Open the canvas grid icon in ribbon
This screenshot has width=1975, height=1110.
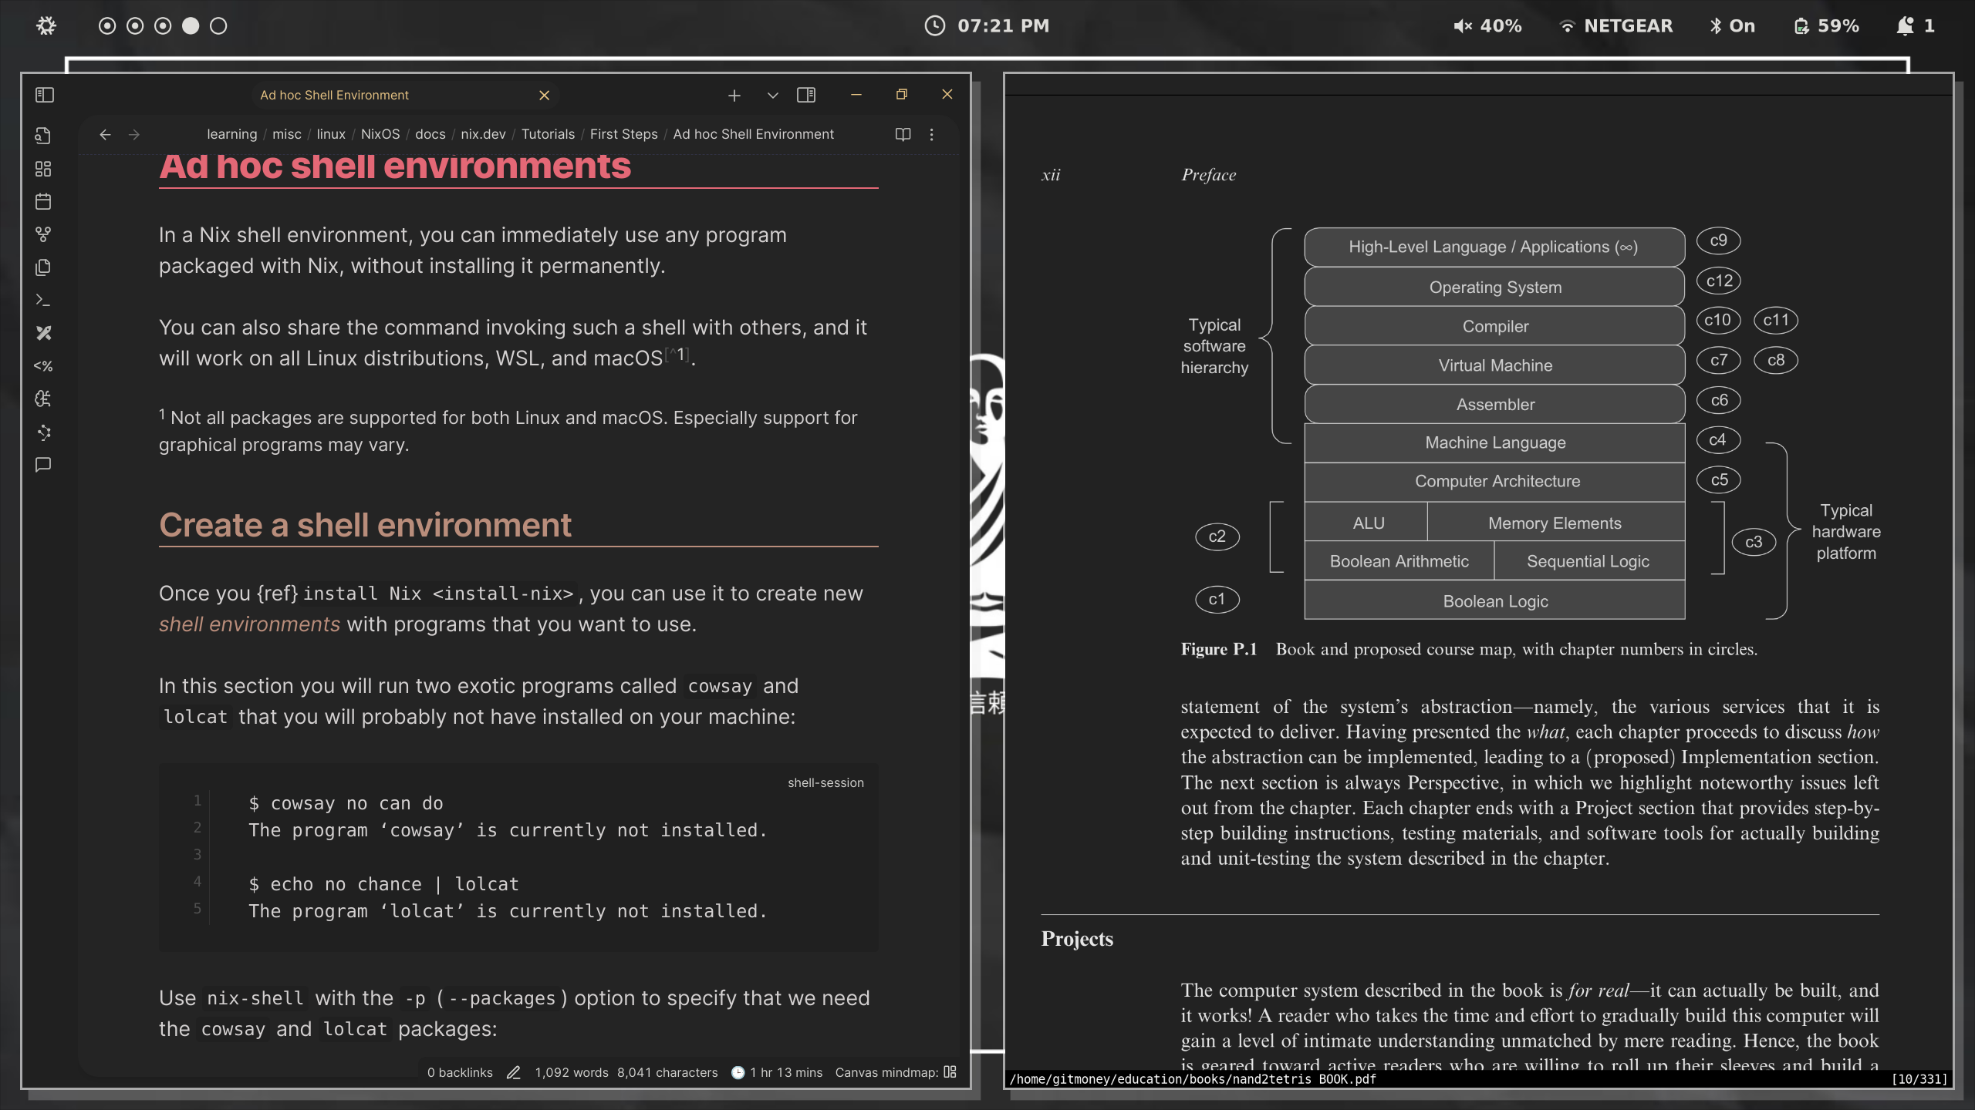43,169
